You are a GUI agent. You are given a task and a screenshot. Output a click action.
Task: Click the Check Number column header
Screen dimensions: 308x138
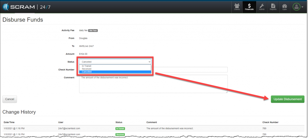(x=270, y=122)
